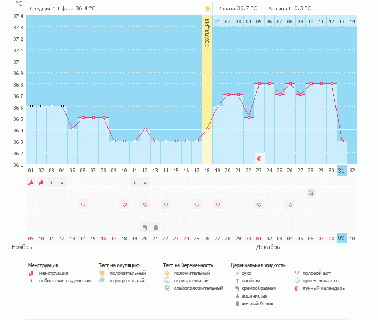The height and width of the screenshot is (320, 378).
Task: Click the heart icon on cycle day 26
Action: [x=290, y=204]
